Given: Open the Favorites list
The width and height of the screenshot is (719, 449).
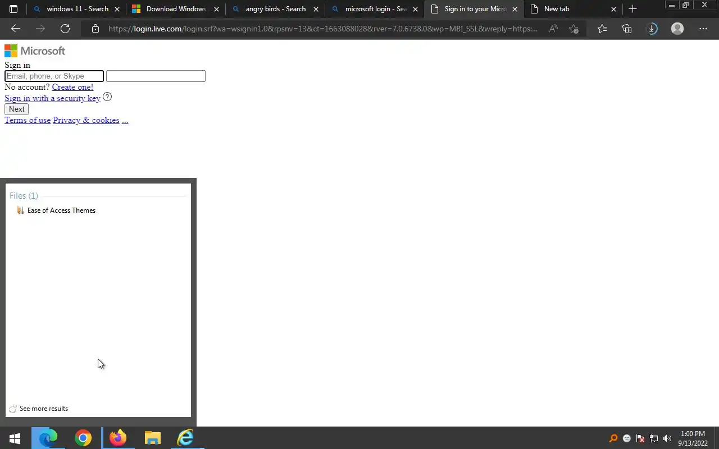Looking at the screenshot, I should click(x=602, y=29).
